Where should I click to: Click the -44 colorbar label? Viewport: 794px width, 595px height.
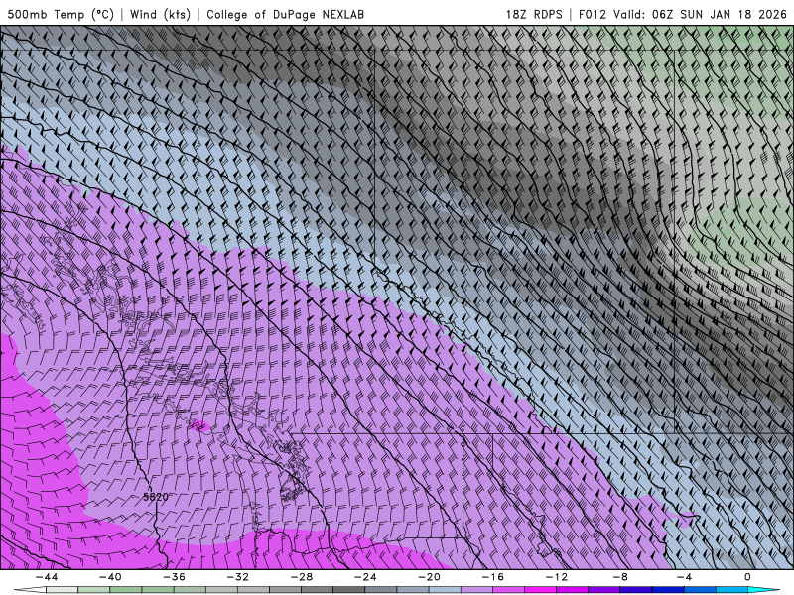coord(47,577)
